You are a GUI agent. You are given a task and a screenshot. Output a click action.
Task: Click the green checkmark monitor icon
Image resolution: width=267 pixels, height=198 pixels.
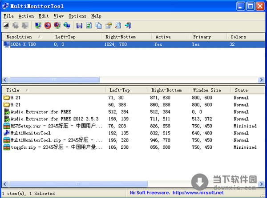pos(38,26)
